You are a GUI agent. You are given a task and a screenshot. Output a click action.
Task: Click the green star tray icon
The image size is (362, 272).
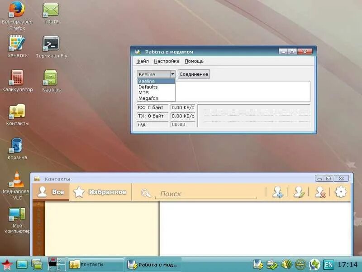coord(314,265)
